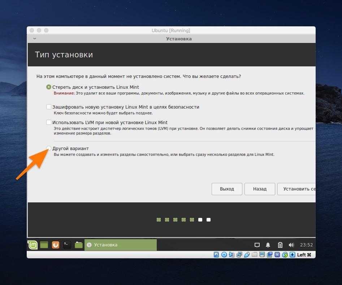Screen dimensions: 342x285
Task: Open the Terminal from the panel
Action: click(67, 245)
